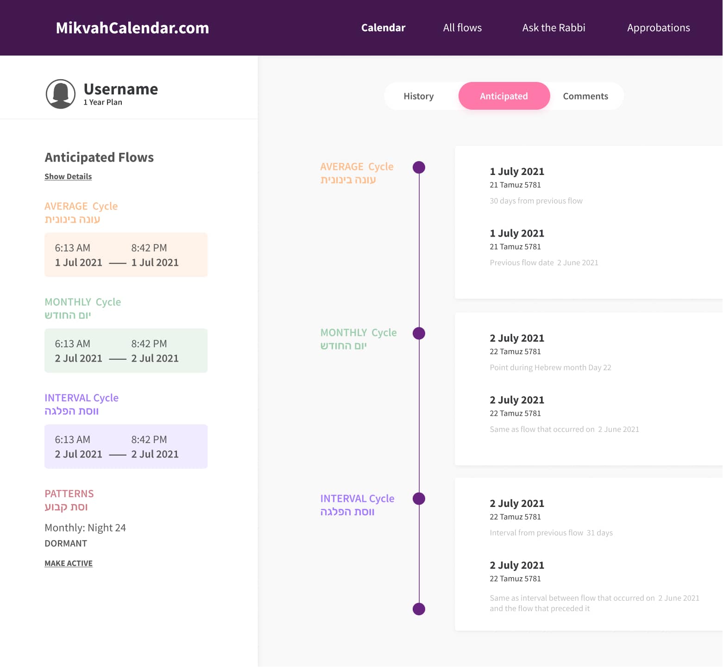Click the Average Cycle timeline dot
This screenshot has height=669, width=723.
pyautogui.click(x=419, y=167)
